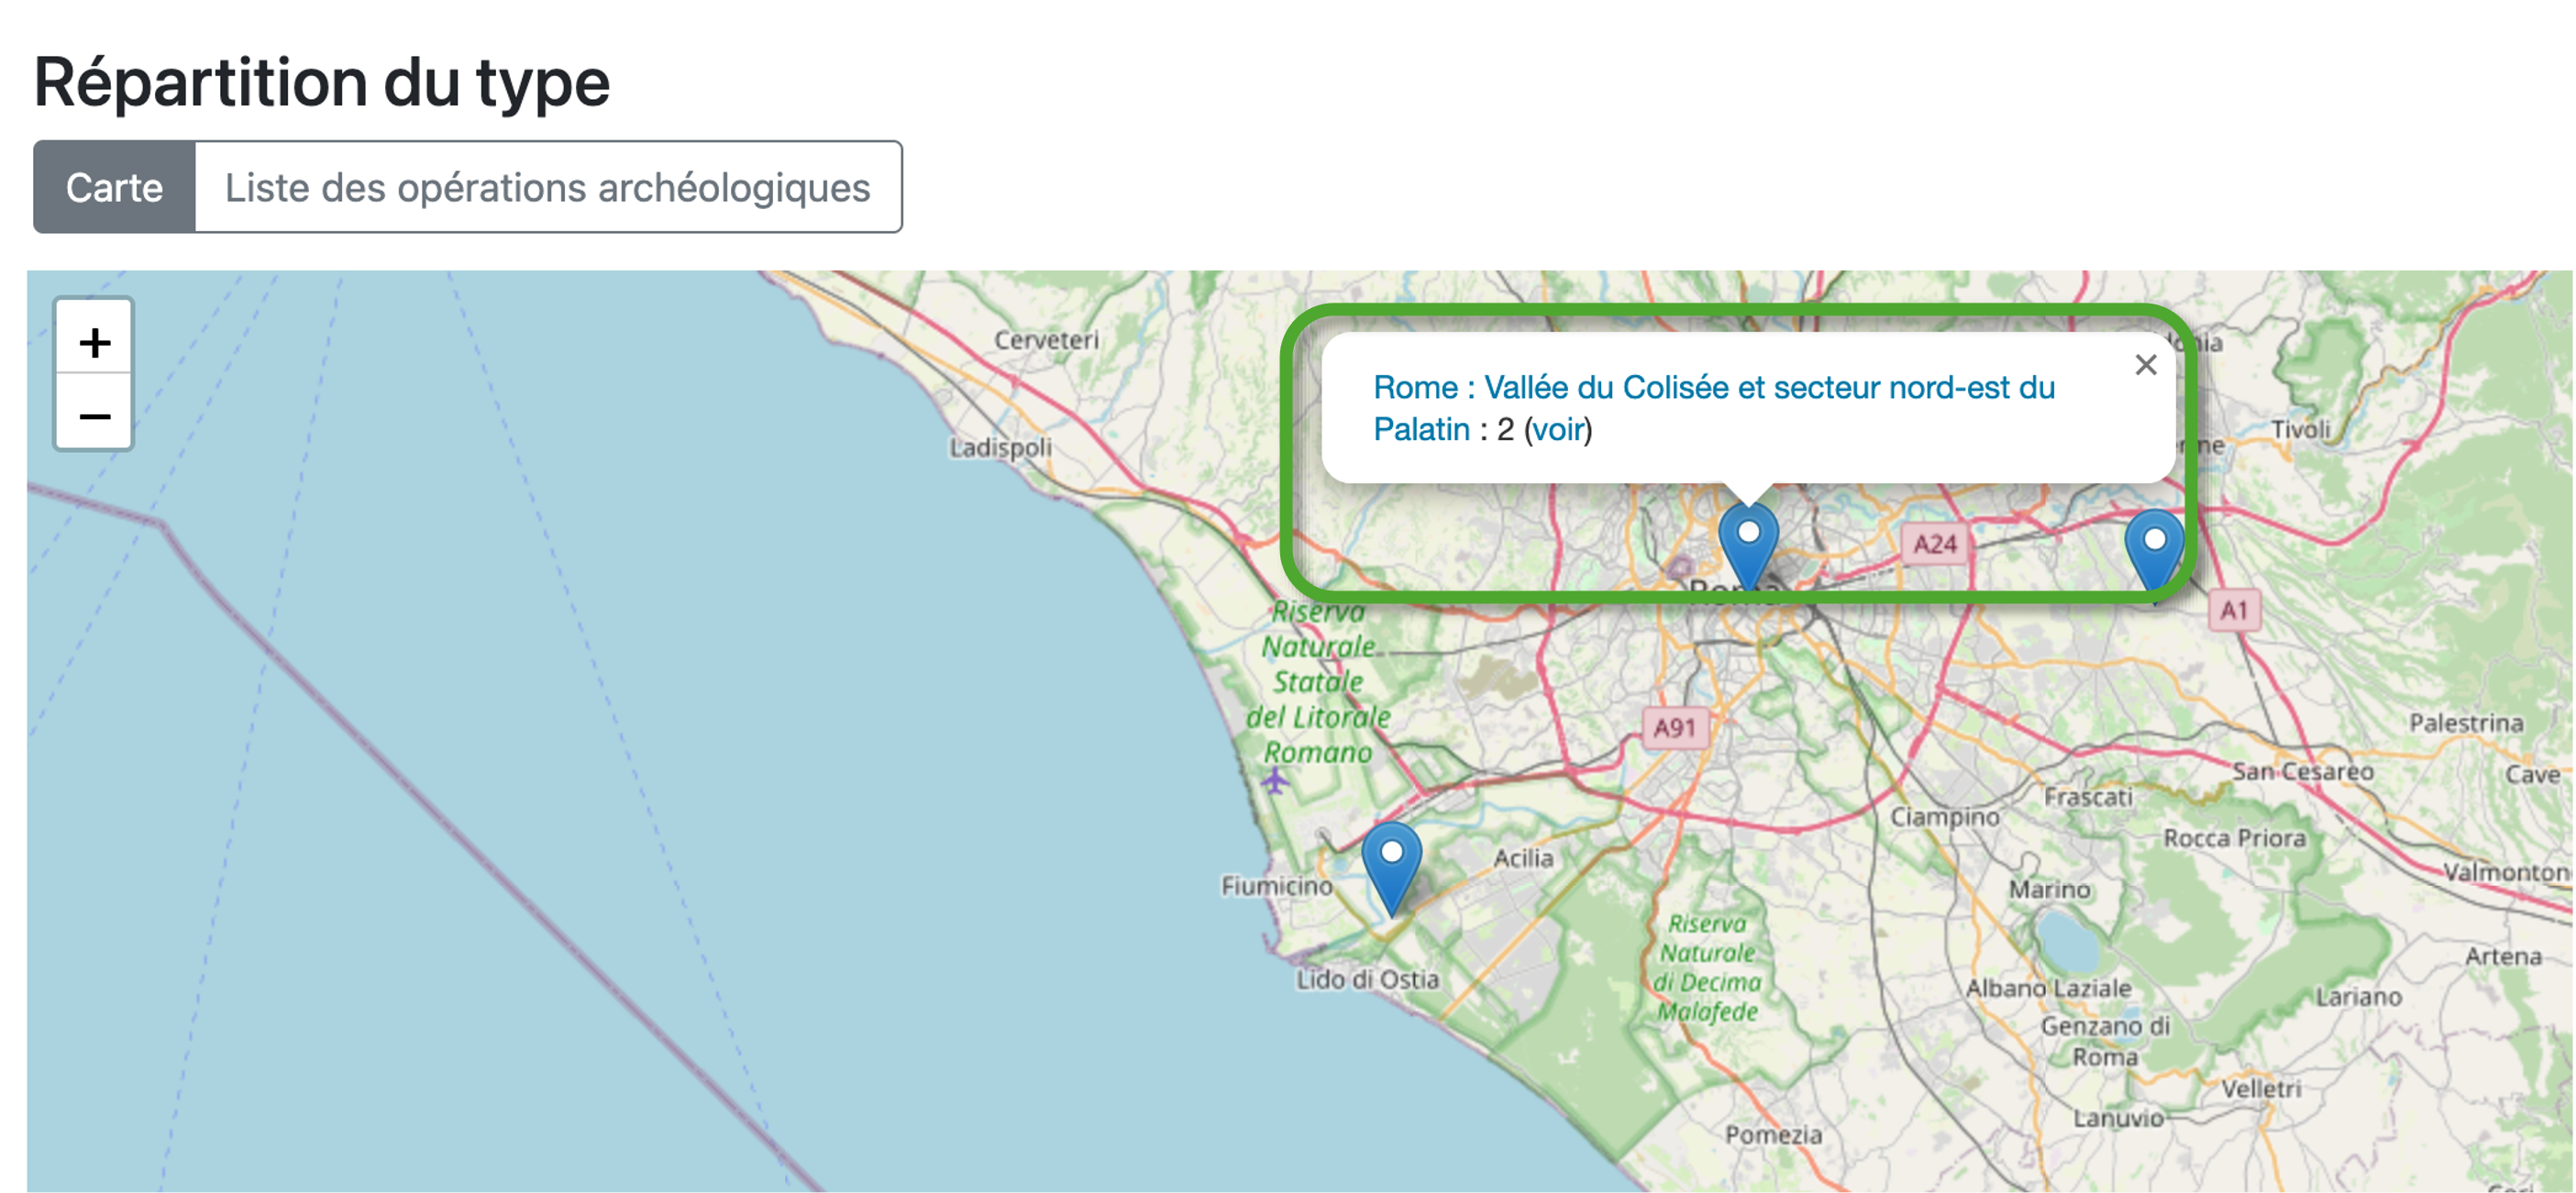This screenshot has height=1193, width=2576.
Task: Switch to the Carte tab
Action: [114, 187]
